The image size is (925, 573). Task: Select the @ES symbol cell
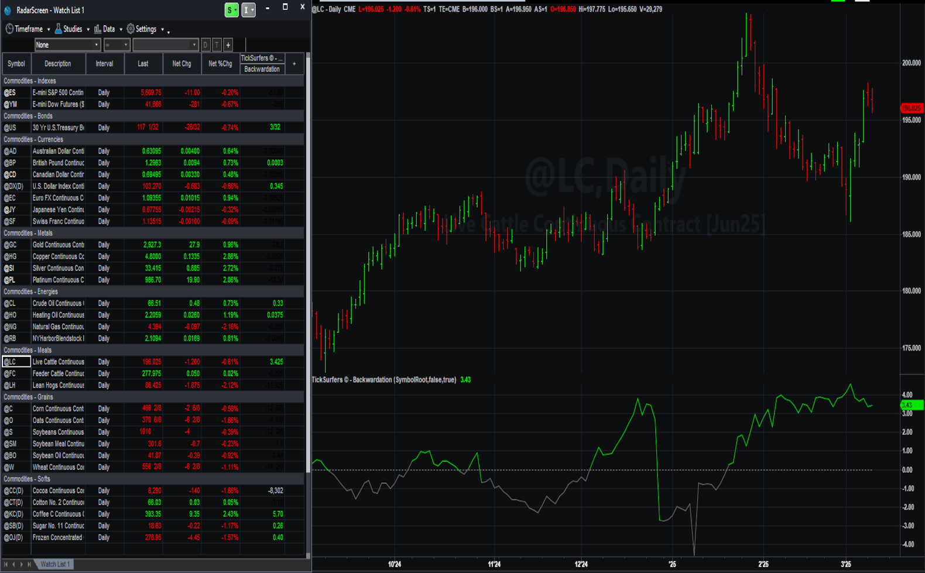point(16,92)
